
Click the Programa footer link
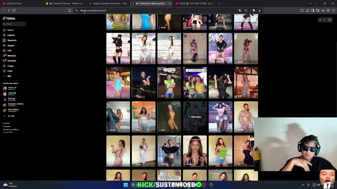(7, 127)
